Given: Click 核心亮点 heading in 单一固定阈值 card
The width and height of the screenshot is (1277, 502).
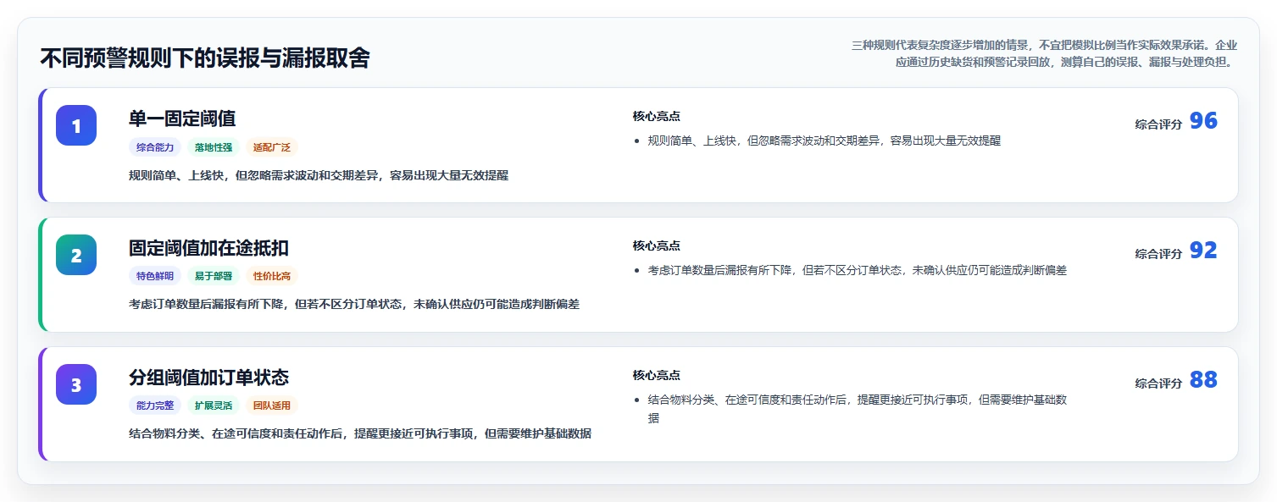Looking at the screenshot, I should 656,116.
